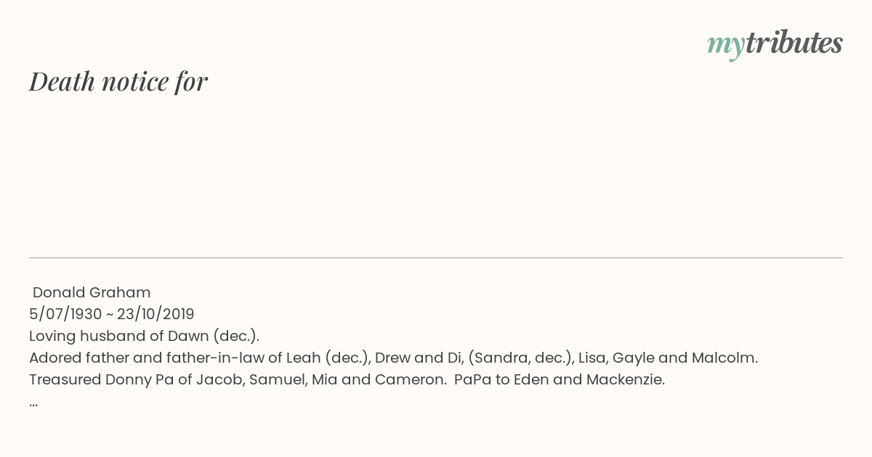Click the name Donald Graham

coord(92,292)
